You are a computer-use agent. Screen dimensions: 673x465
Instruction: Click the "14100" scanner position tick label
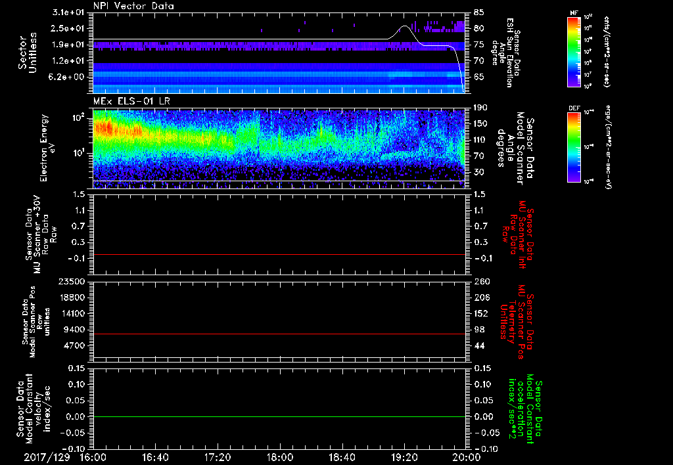pyautogui.click(x=72, y=313)
